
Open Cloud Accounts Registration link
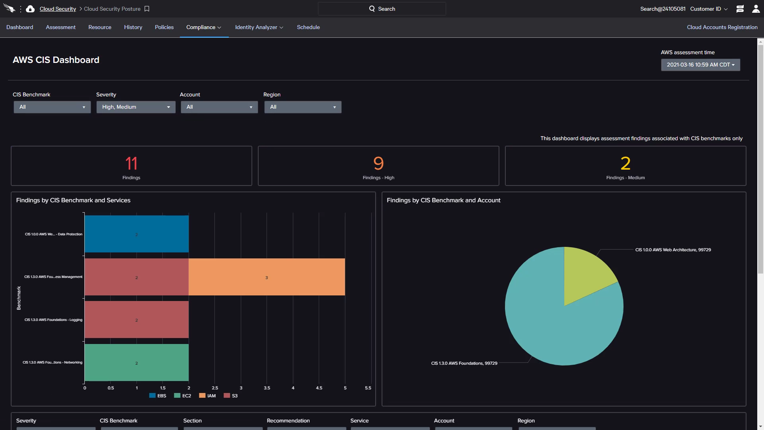pos(722,27)
